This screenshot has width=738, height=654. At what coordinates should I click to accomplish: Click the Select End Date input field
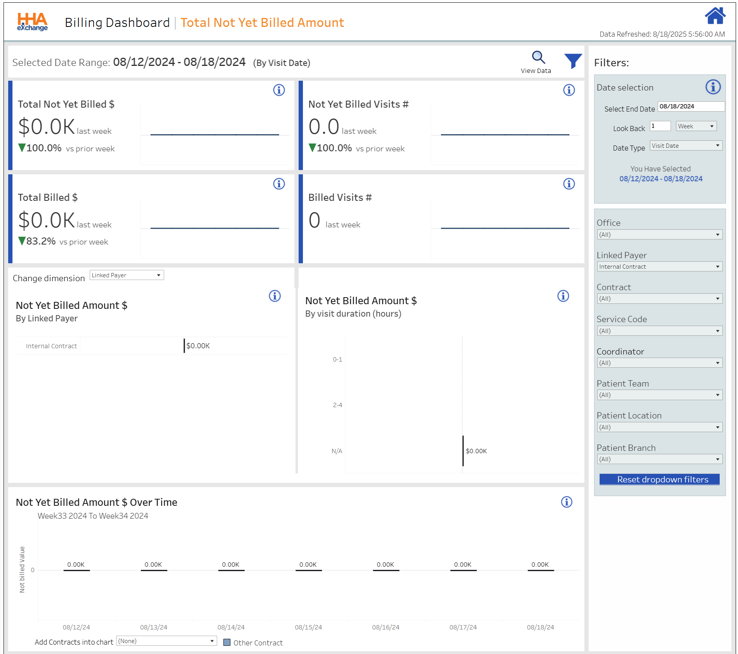point(690,106)
